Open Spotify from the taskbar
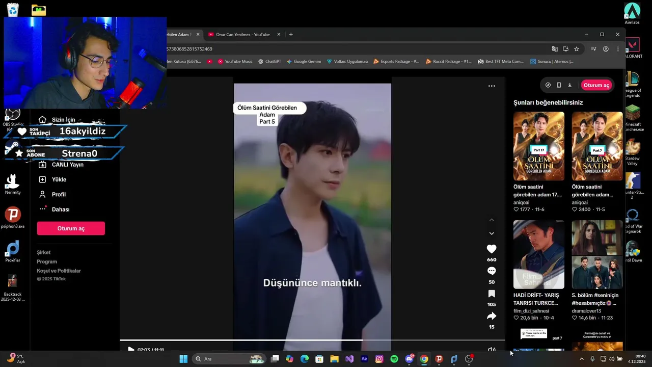 click(394, 359)
